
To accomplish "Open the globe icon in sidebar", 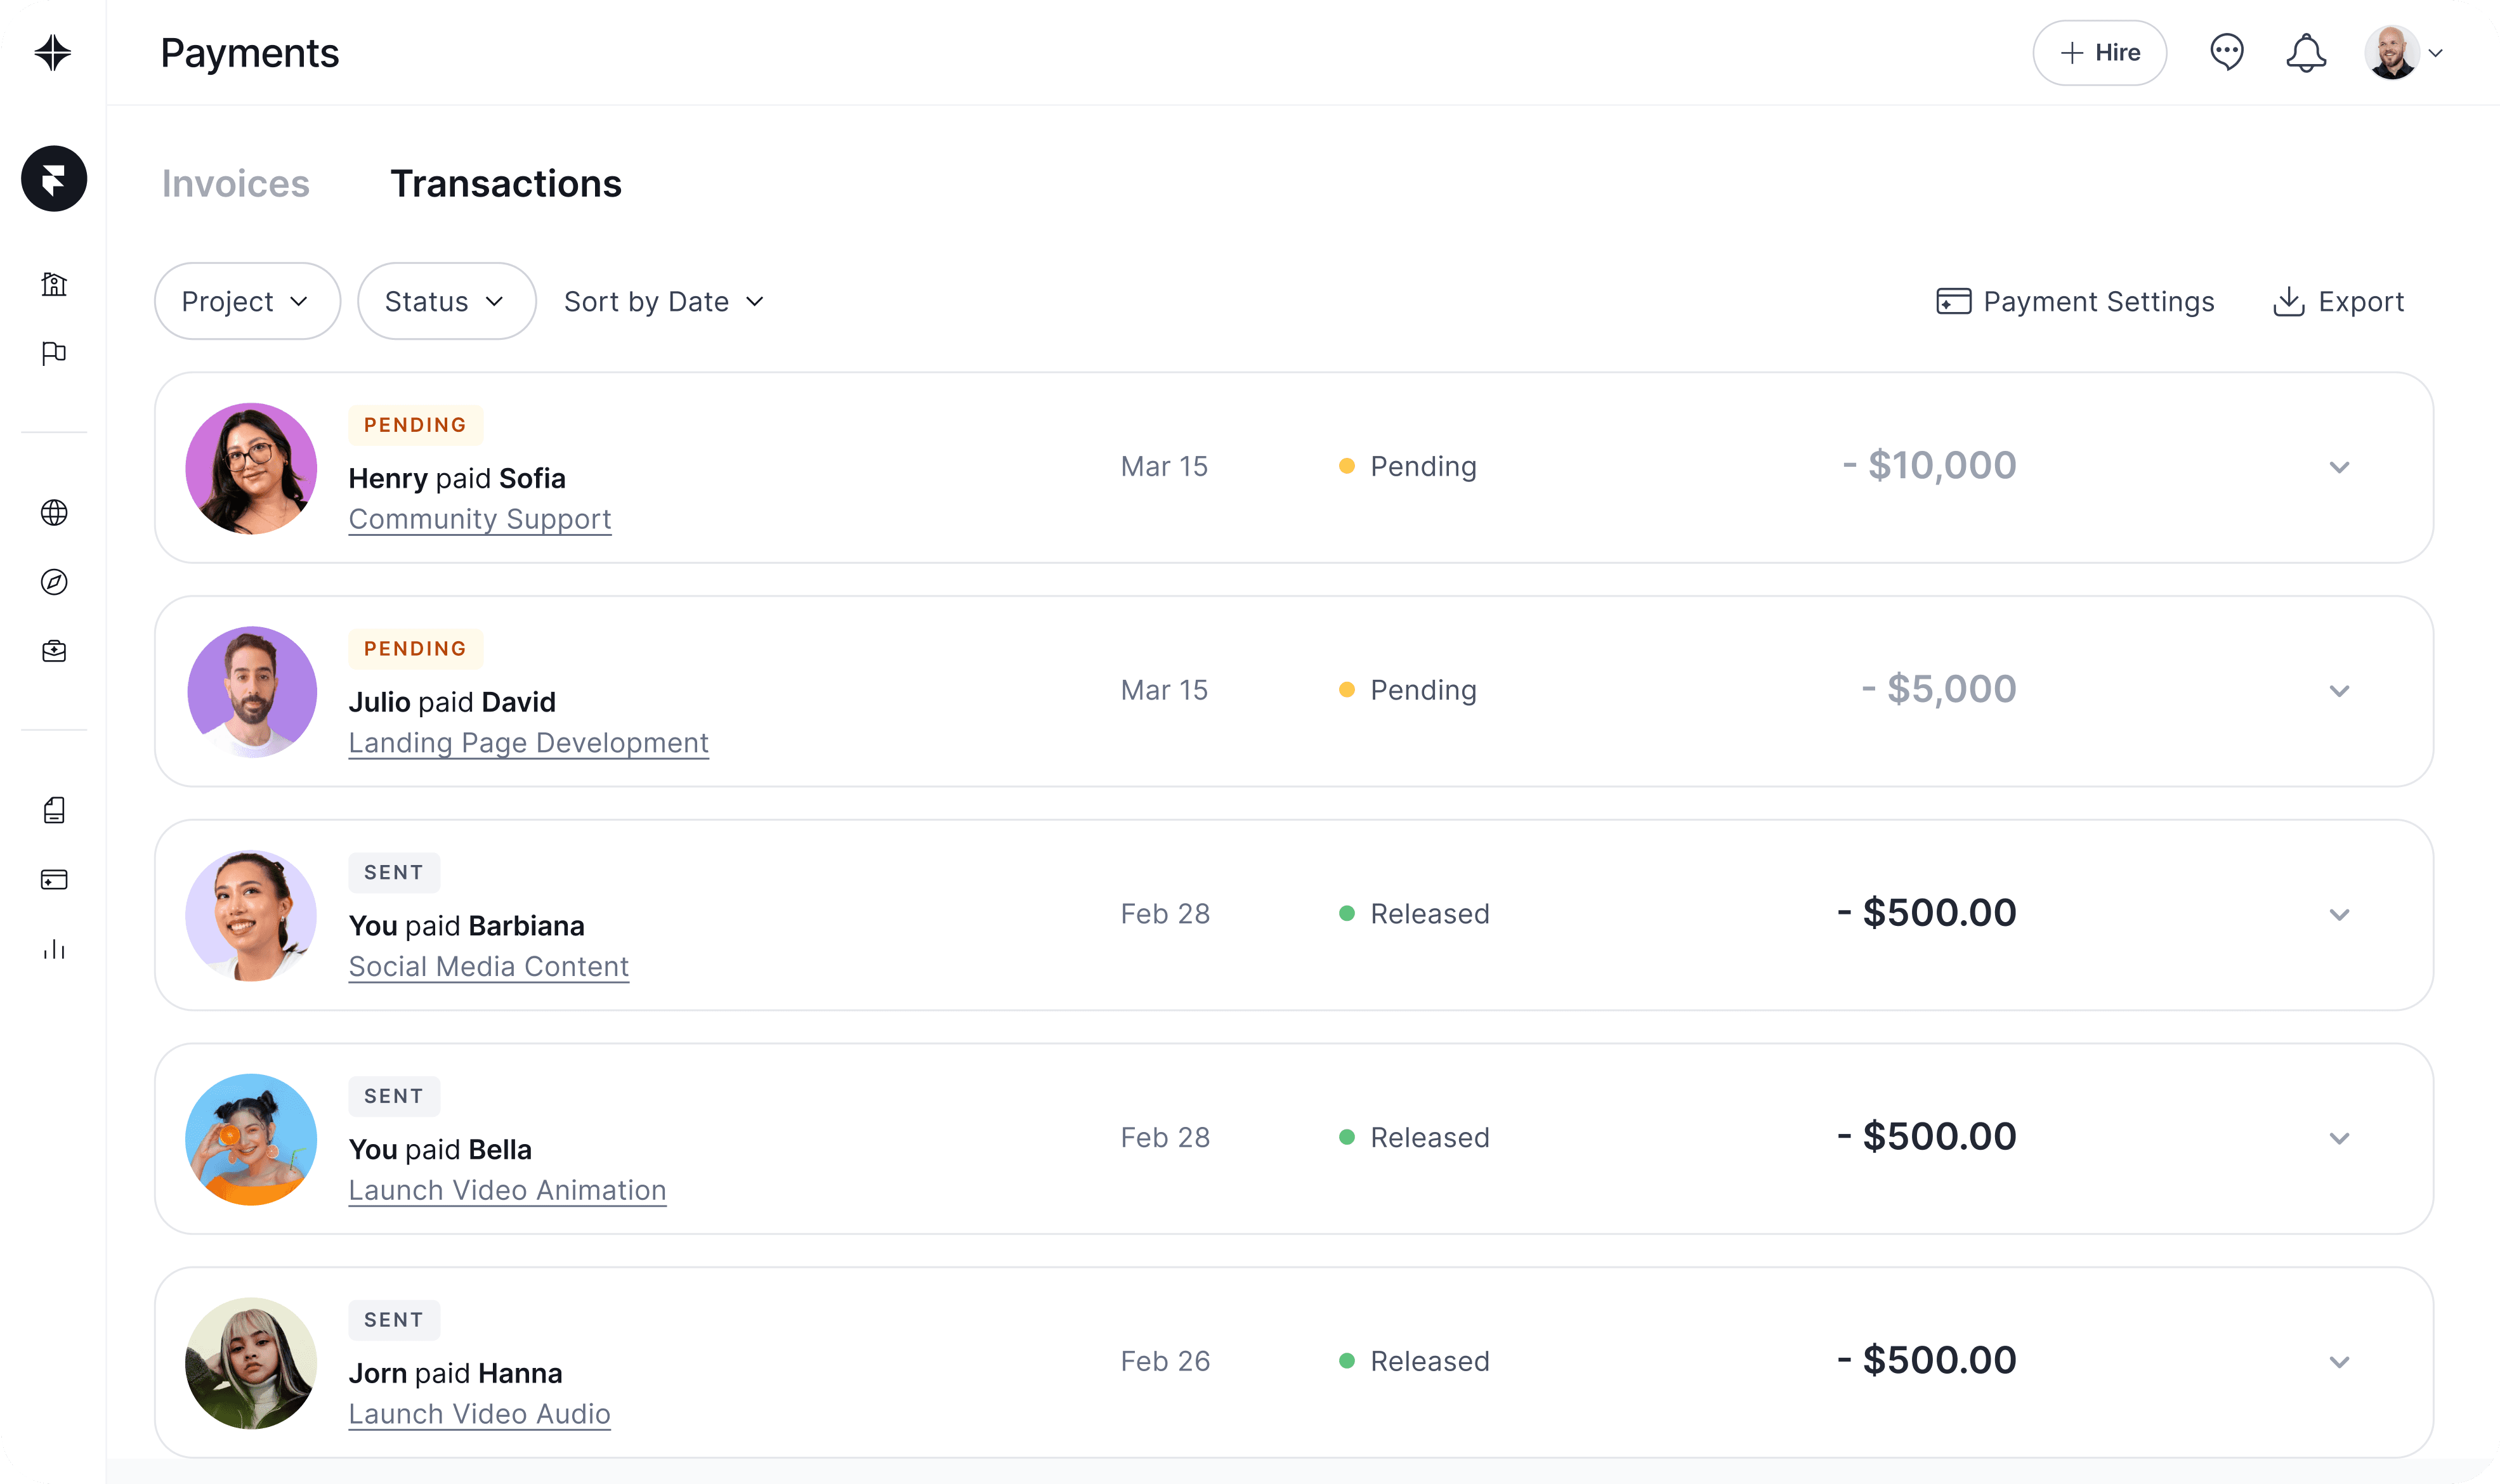I will [x=54, y=513].
